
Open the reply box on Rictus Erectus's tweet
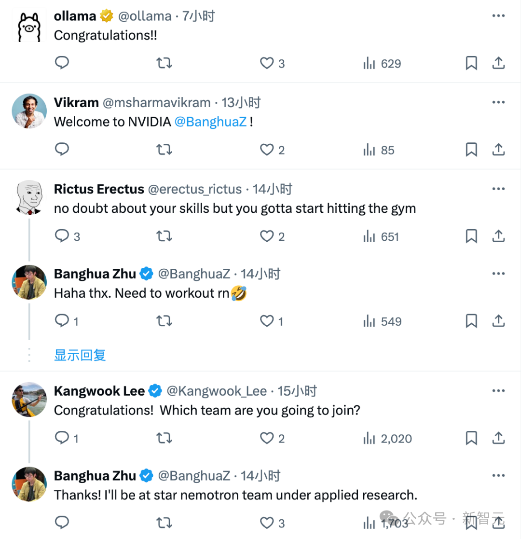pos(62,236)
